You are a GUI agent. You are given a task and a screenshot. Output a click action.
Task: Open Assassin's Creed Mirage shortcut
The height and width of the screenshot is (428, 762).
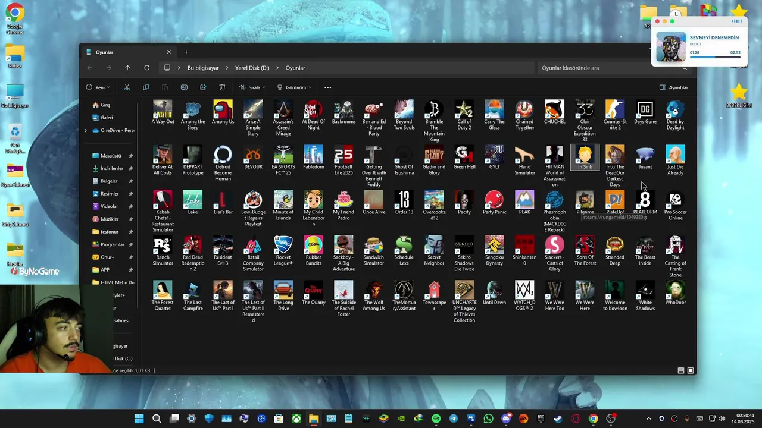tap(283, 118)
